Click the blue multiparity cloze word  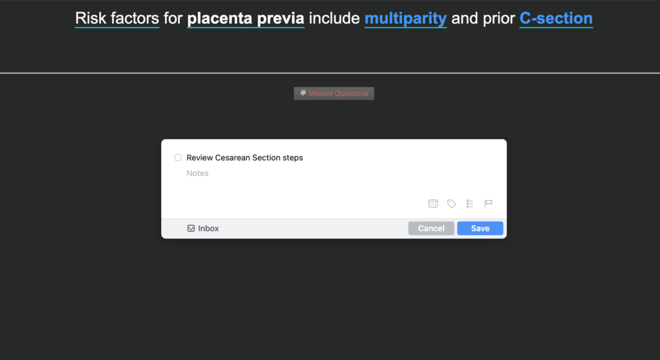(x=405, y=19)
